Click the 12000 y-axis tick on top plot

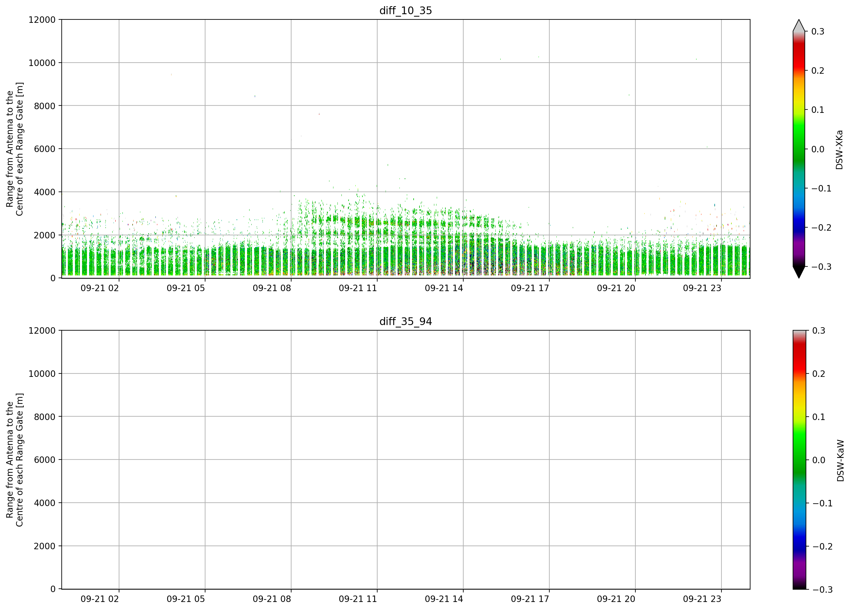[42, 19]
